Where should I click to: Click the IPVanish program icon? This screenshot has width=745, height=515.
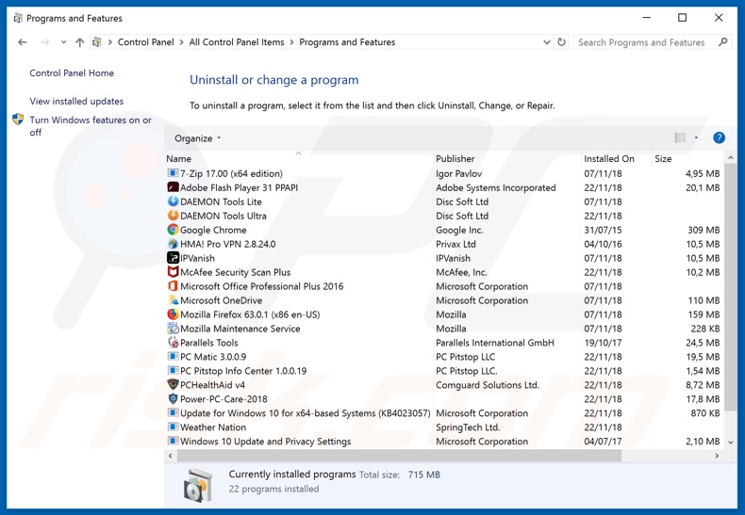[173, 258]
